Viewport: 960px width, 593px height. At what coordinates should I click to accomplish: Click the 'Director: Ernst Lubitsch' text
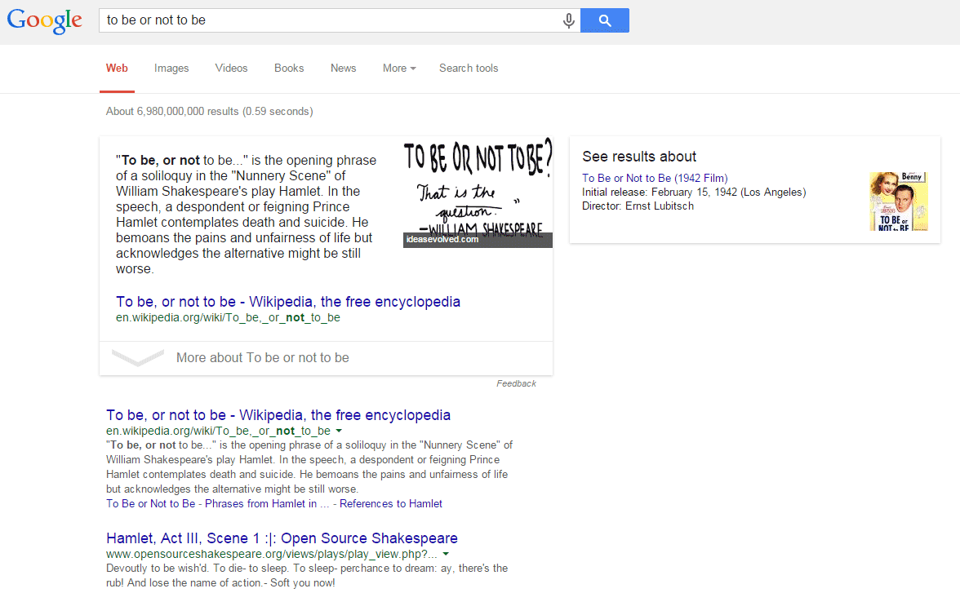638,206
